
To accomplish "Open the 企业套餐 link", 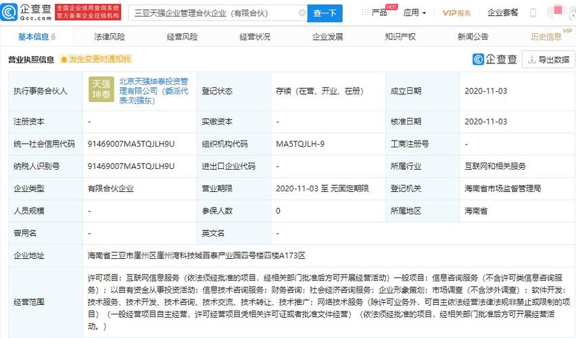I will click(502, 13).
